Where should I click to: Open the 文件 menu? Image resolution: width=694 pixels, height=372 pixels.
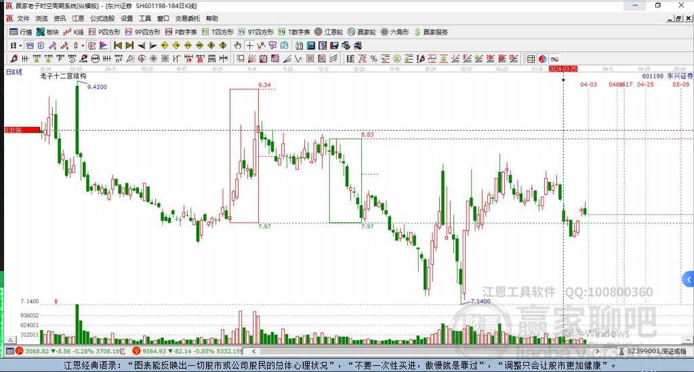pyautogui.click(x=23, y=18)
